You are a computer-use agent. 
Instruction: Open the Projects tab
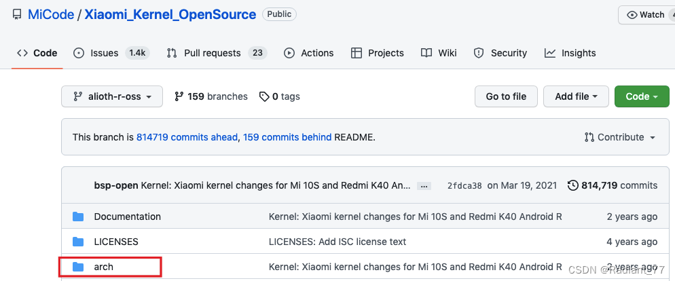pyautogui.click(x=378, y=53)
